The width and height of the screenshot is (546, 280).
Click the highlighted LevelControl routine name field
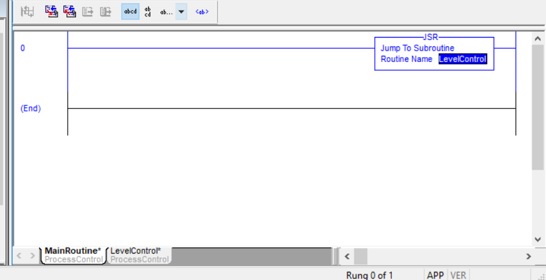pos(463,59)
